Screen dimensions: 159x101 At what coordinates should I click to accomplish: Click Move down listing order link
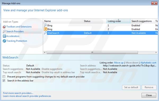tap(132, 63)
